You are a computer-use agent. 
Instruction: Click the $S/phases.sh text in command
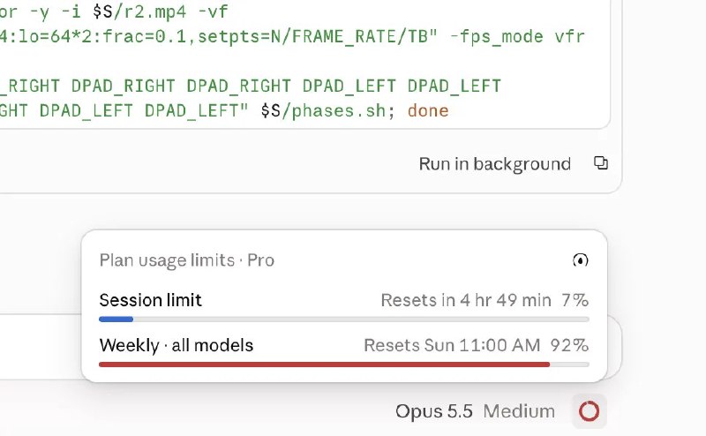323,111
